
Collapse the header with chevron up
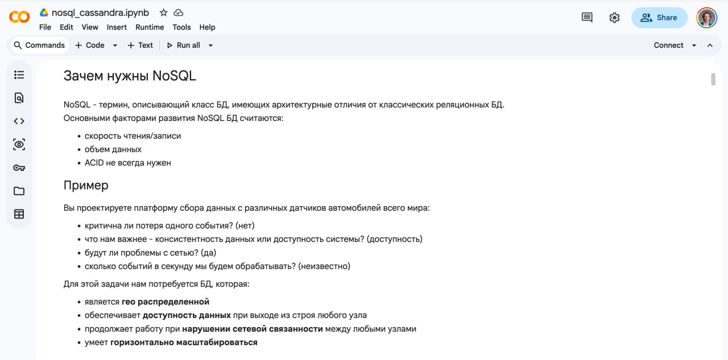710,45
